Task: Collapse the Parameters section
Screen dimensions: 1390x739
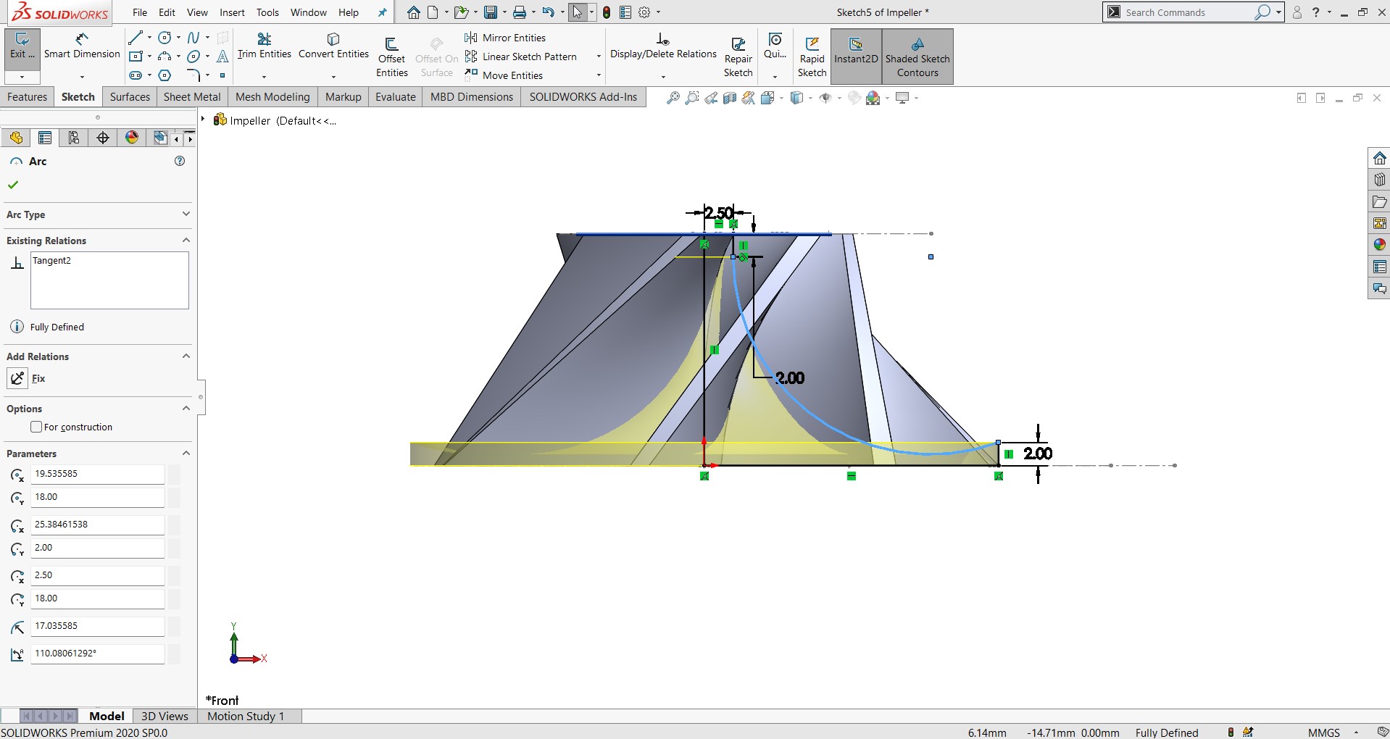Action: [186, 453]
